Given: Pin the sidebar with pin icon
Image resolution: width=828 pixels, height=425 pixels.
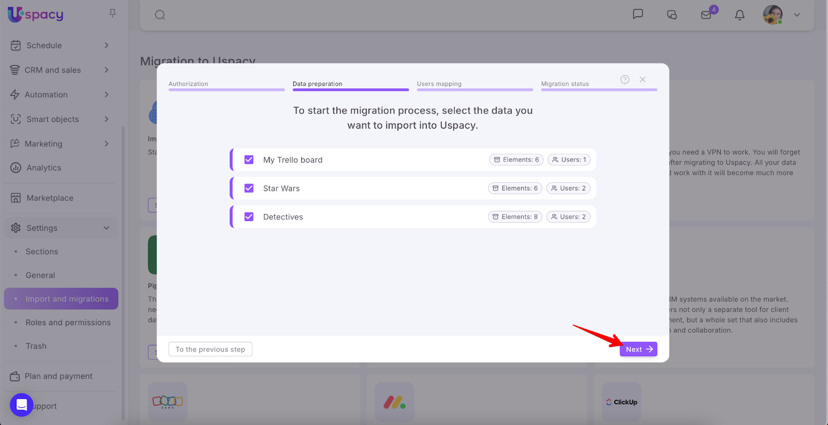Looking at the screenshot, I should [112, 13].
